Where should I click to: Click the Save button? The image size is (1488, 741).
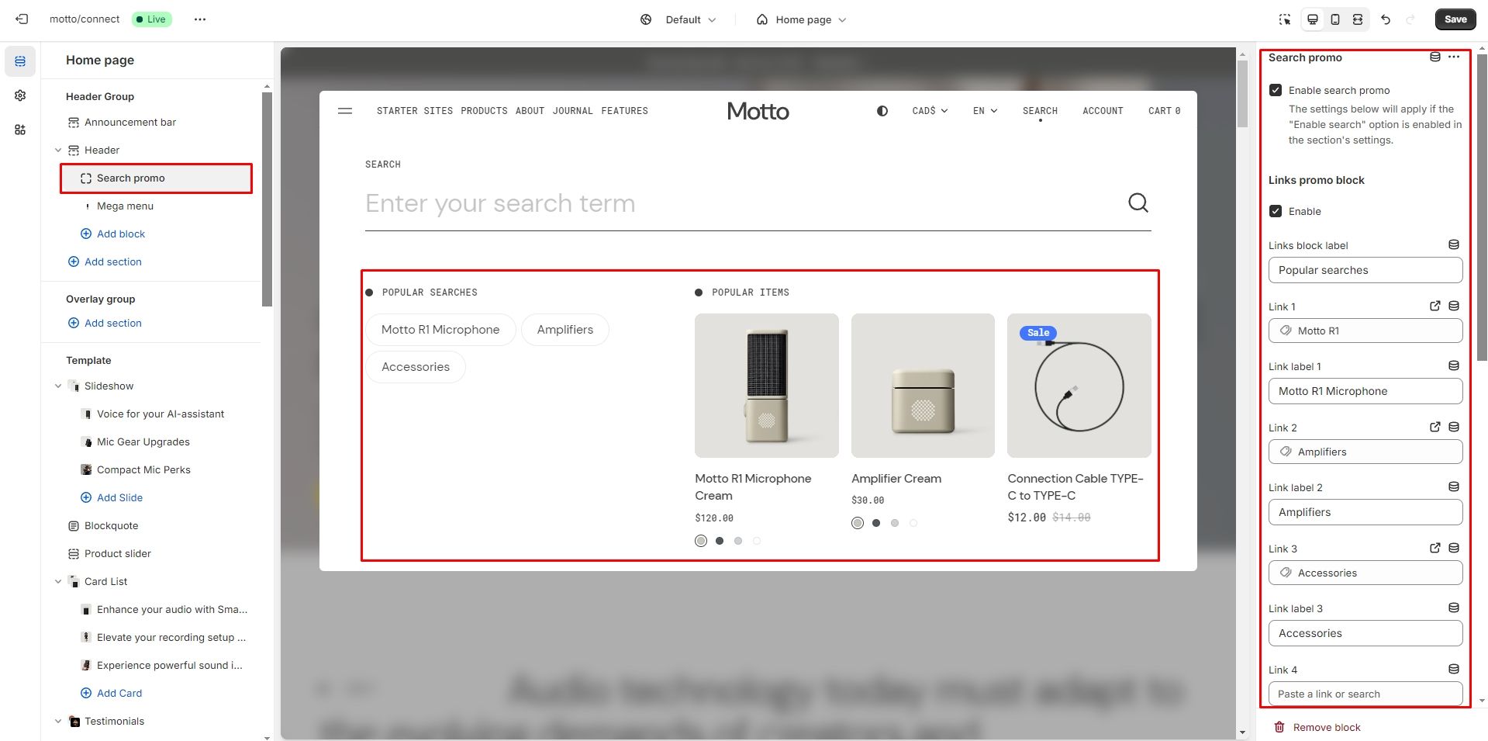(x=1455, y=19)
